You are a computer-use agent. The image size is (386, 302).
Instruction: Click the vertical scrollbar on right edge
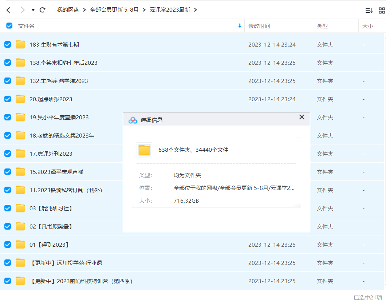coord(385,146)
